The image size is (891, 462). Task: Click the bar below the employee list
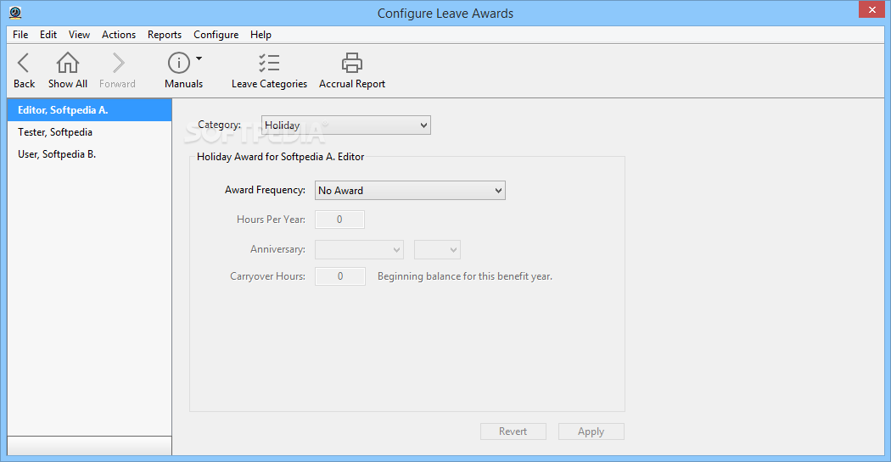point(89,446)
